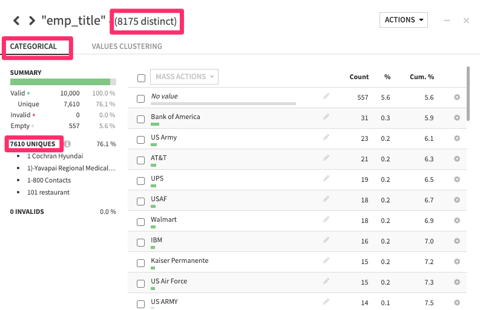Check the UPS row checkbox
The image size is (480, 310).
(141, 180)
